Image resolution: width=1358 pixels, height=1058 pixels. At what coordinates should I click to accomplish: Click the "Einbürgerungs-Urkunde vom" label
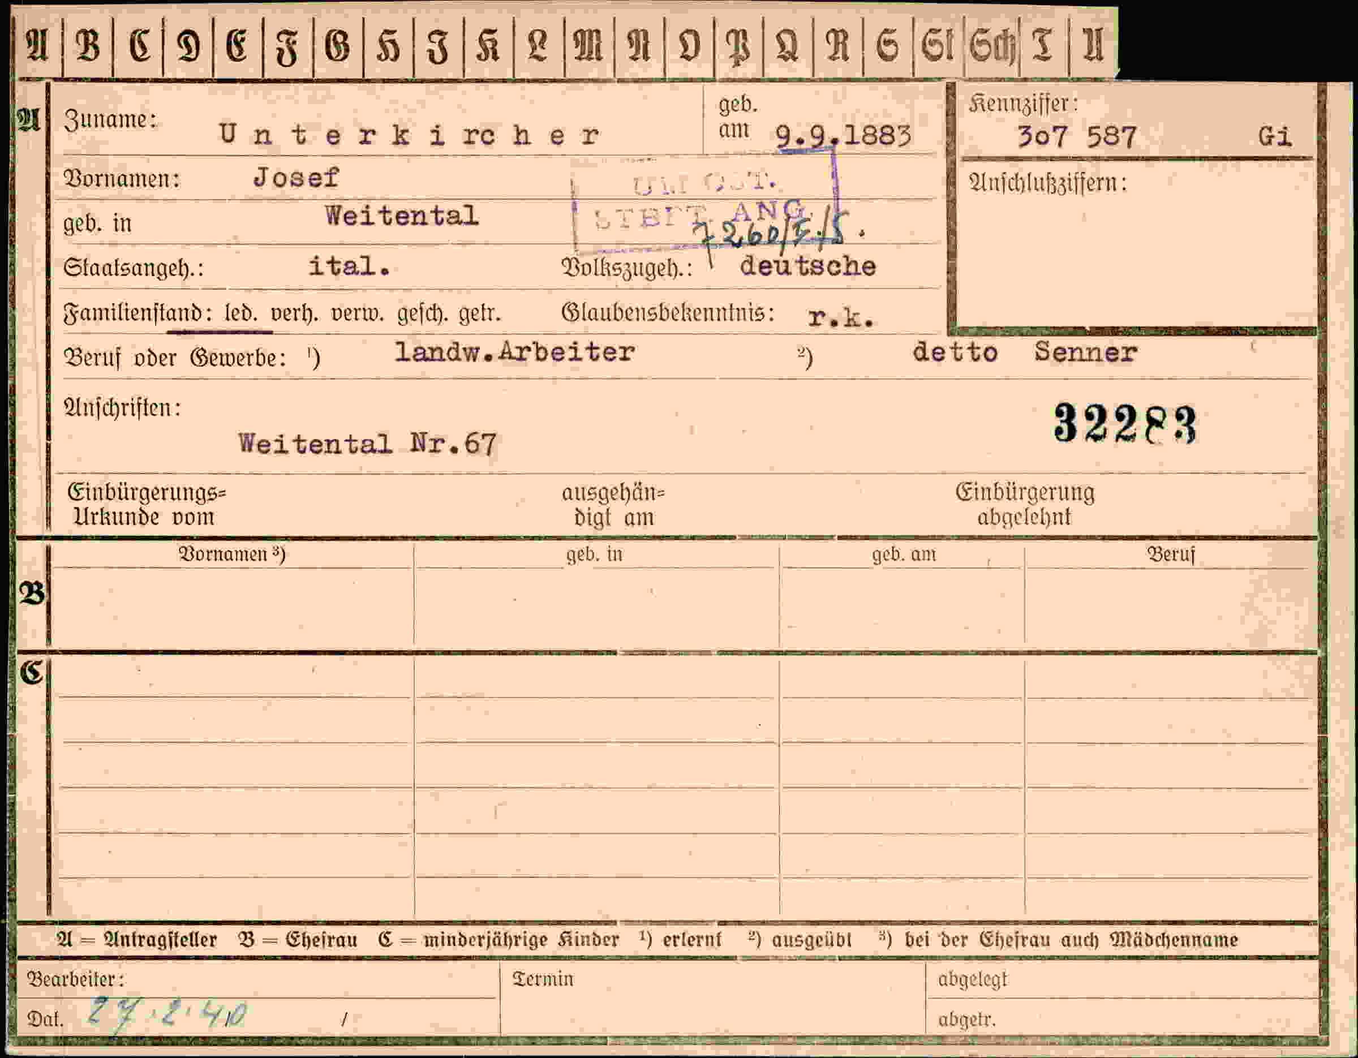[147, 504]
